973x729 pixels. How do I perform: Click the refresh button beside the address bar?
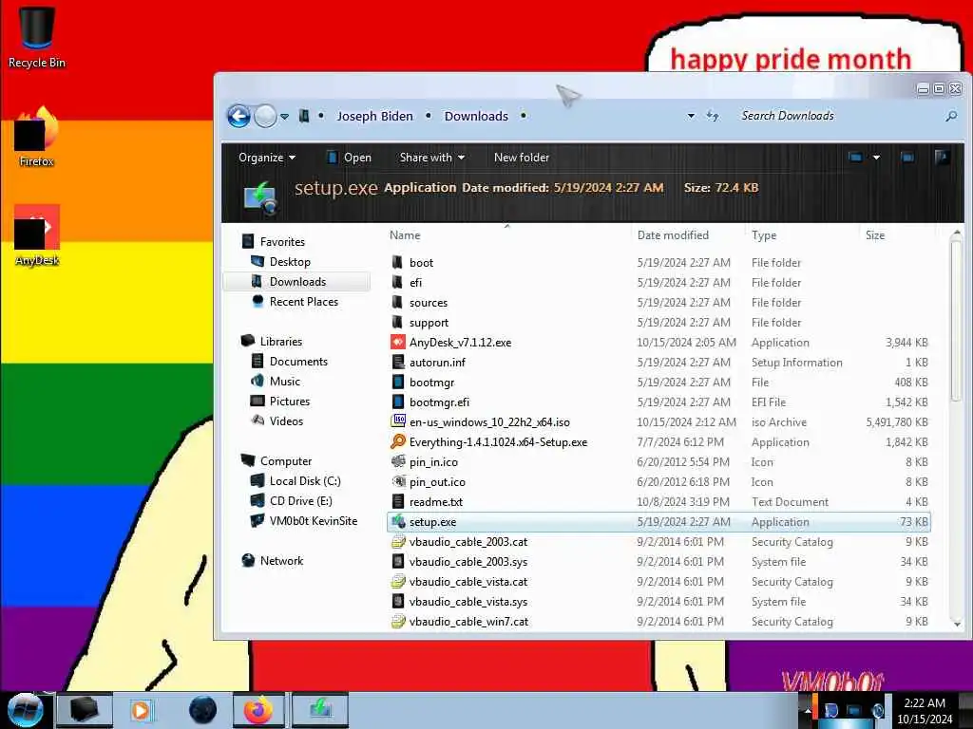[713, 116]
